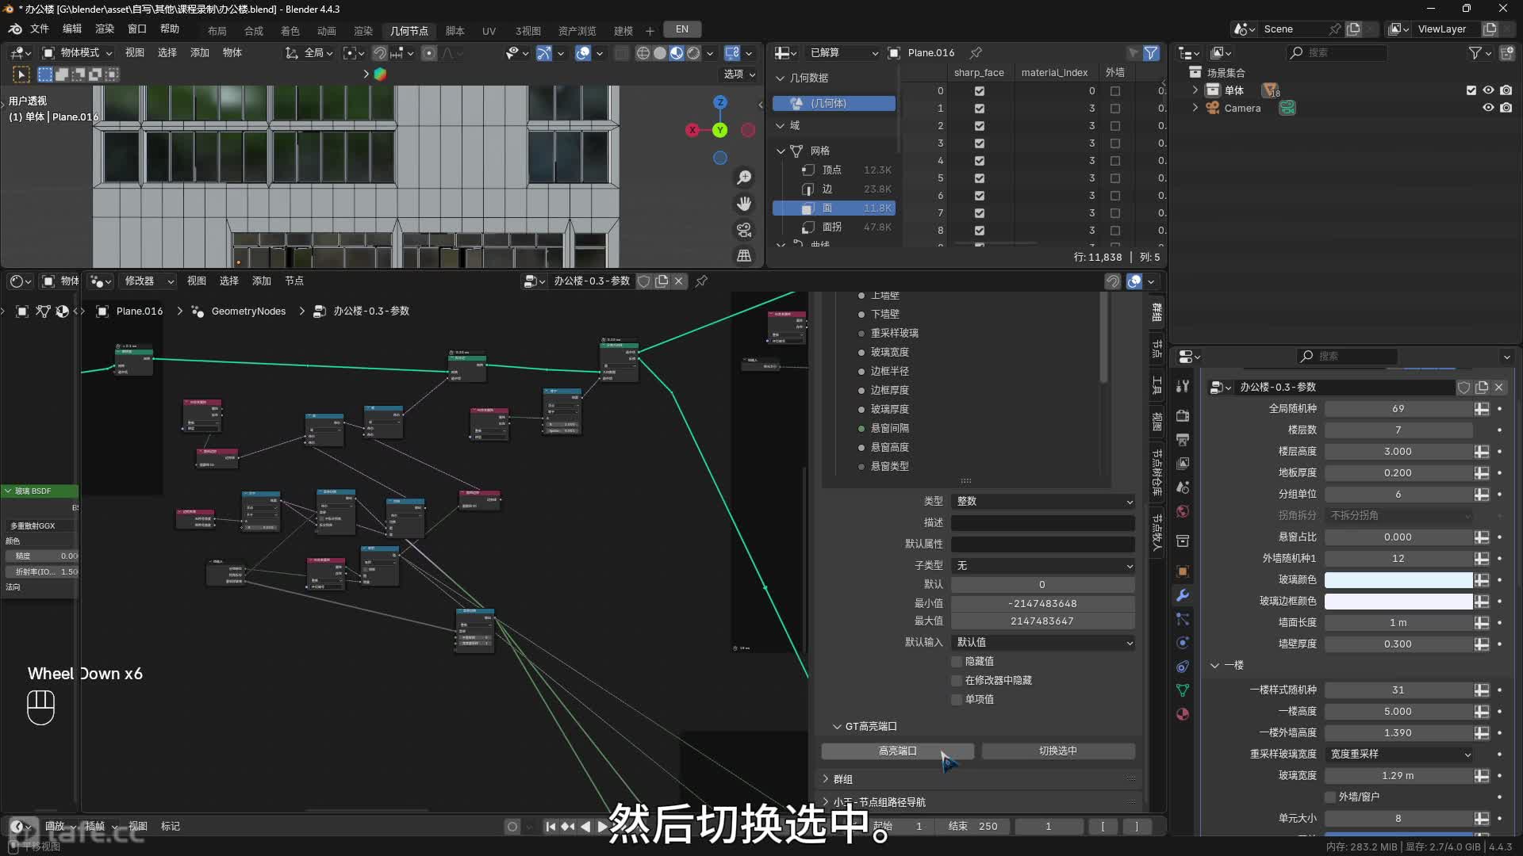The image size is (1523, 856).
Task: Switch orthographic grid view icon in viewport
Action: click(x=744, y=255)
